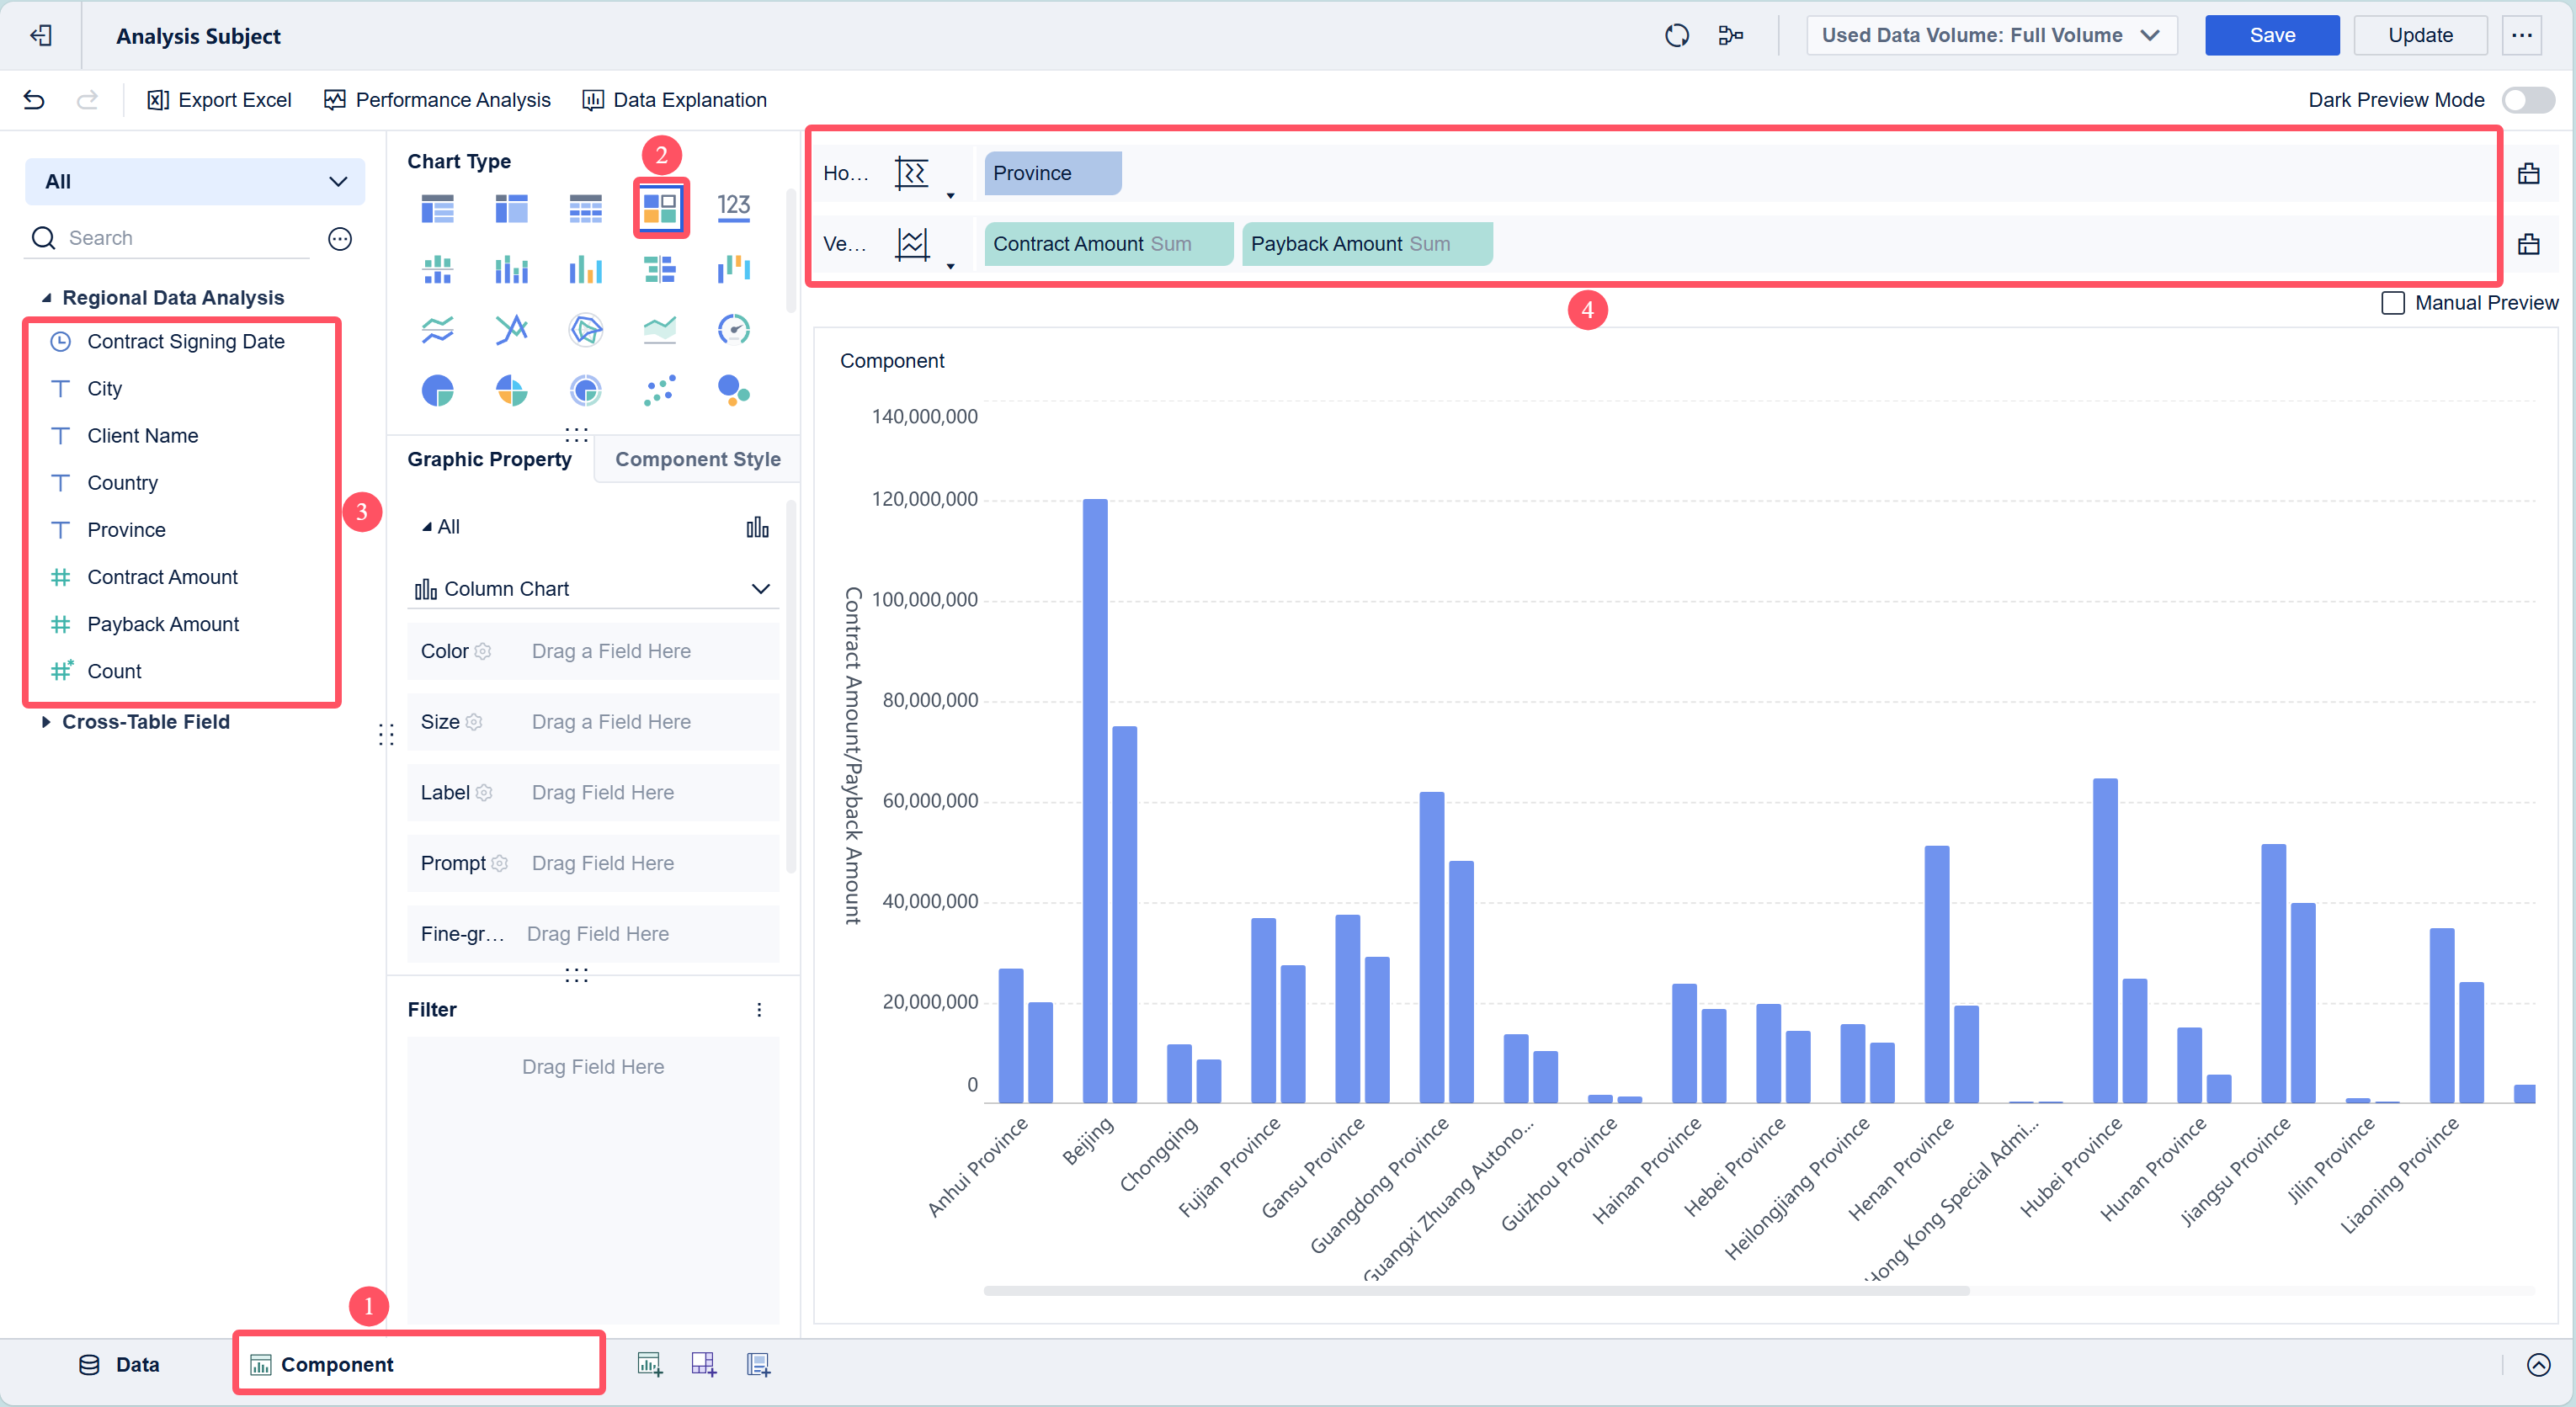
Task: Click the refresh circular arrows icon
Action: click(x=1677, y=36)
